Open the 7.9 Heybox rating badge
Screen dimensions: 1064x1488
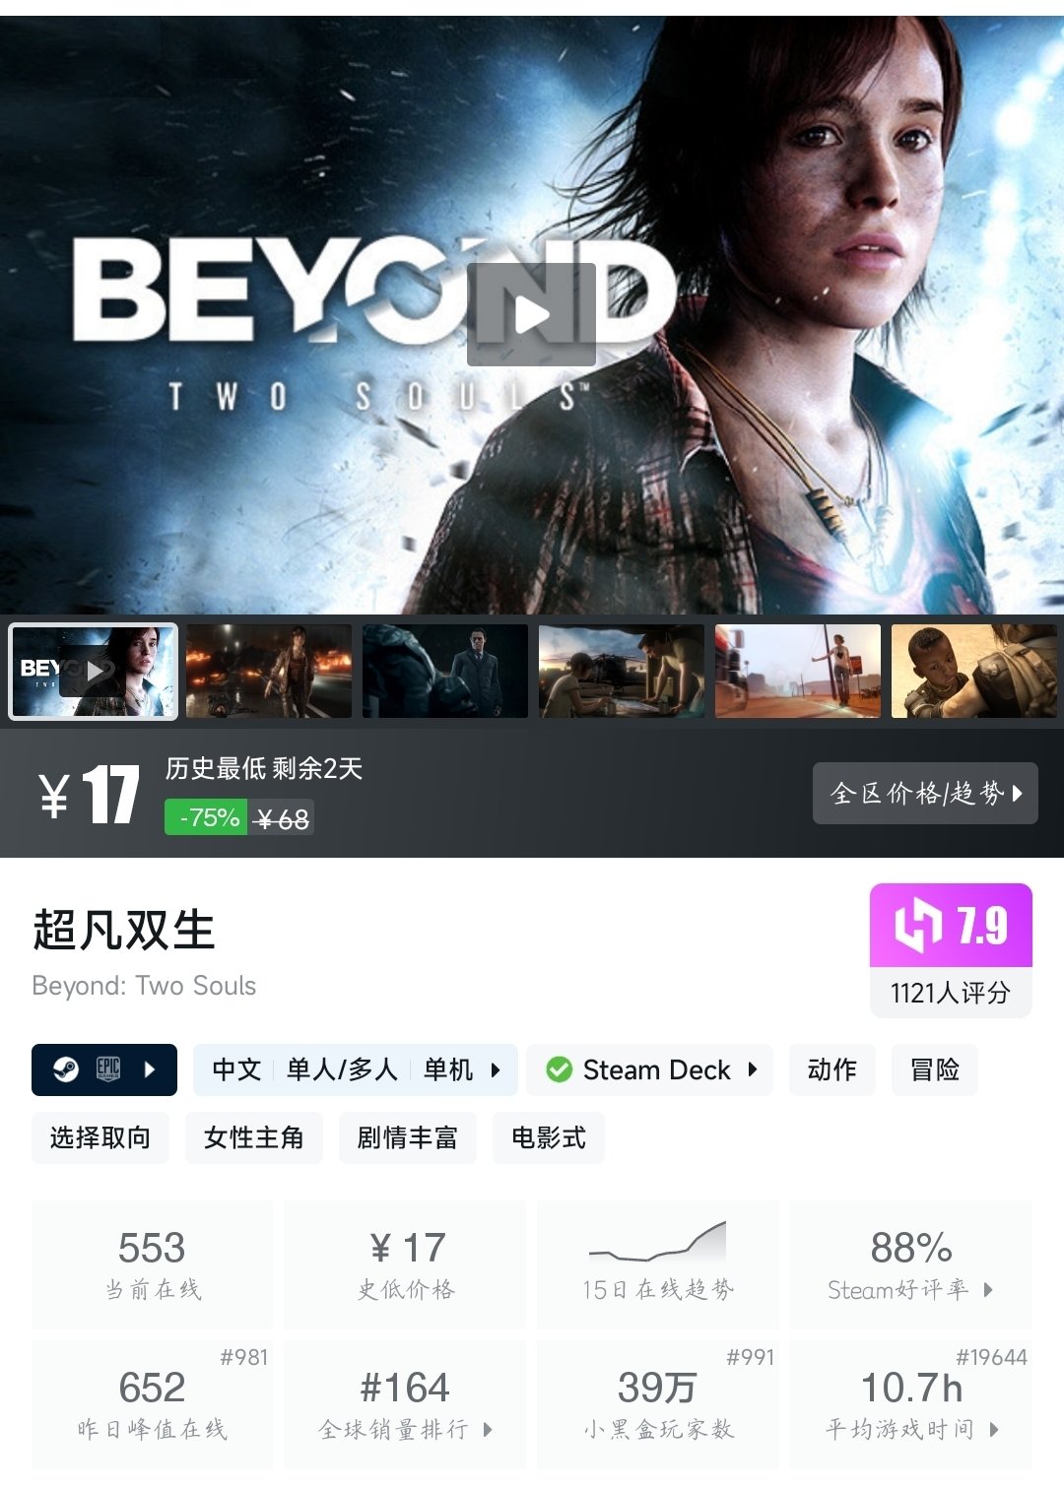(951, 950)
